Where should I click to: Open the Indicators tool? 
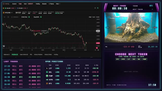(15, 17)
